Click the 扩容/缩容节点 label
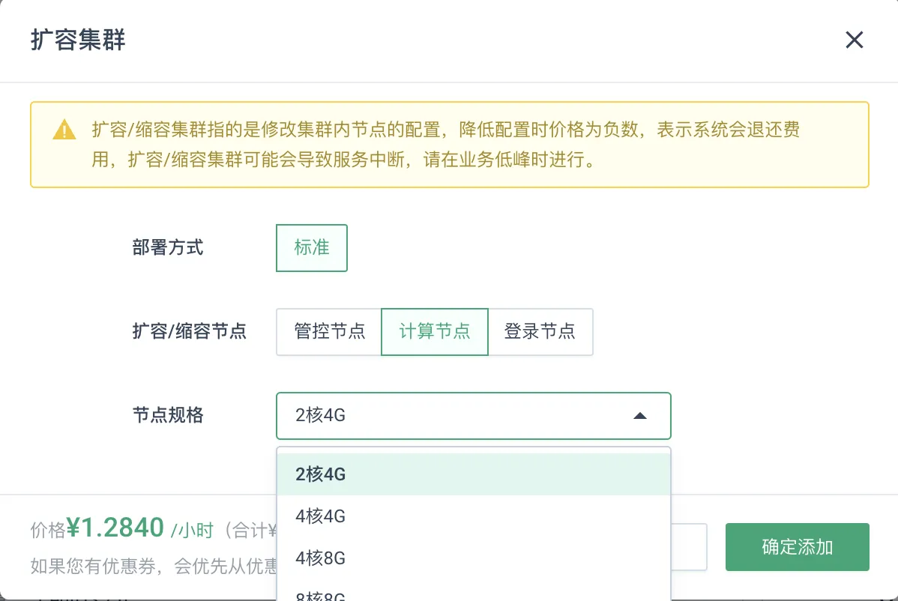Image resolution: width=898 pixels, height=601 pixels. [189, 331]
